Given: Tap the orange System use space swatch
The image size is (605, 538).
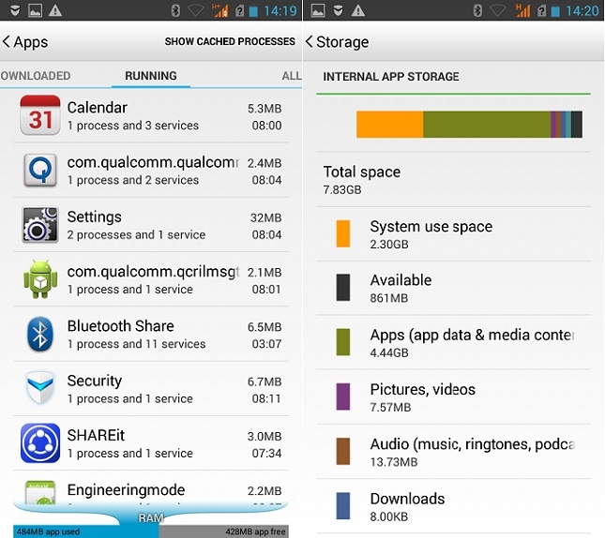Looking at the screenshot, I should [x=343, y=233].
